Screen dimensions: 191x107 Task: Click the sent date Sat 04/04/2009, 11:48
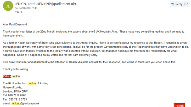click(x=26, y=8)
